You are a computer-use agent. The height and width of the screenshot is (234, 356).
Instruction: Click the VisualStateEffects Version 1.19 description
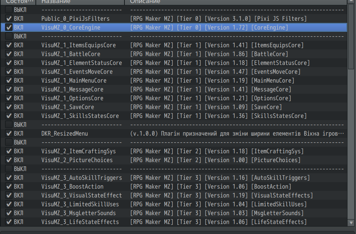222,195
